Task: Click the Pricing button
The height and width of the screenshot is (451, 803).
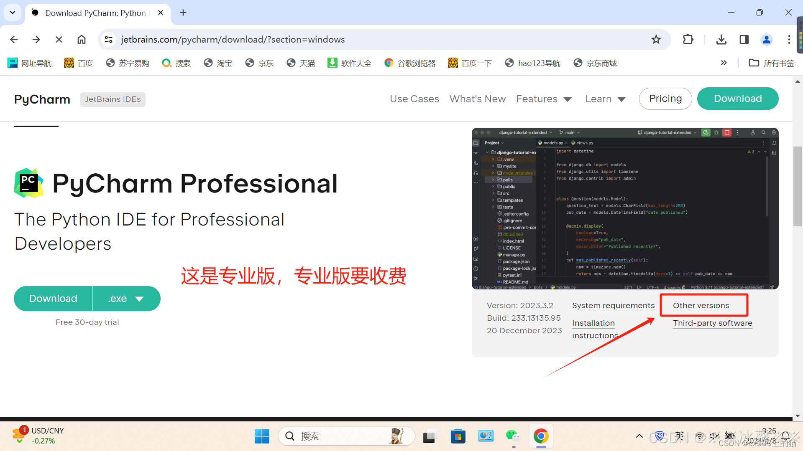Action: pos(665,99)
